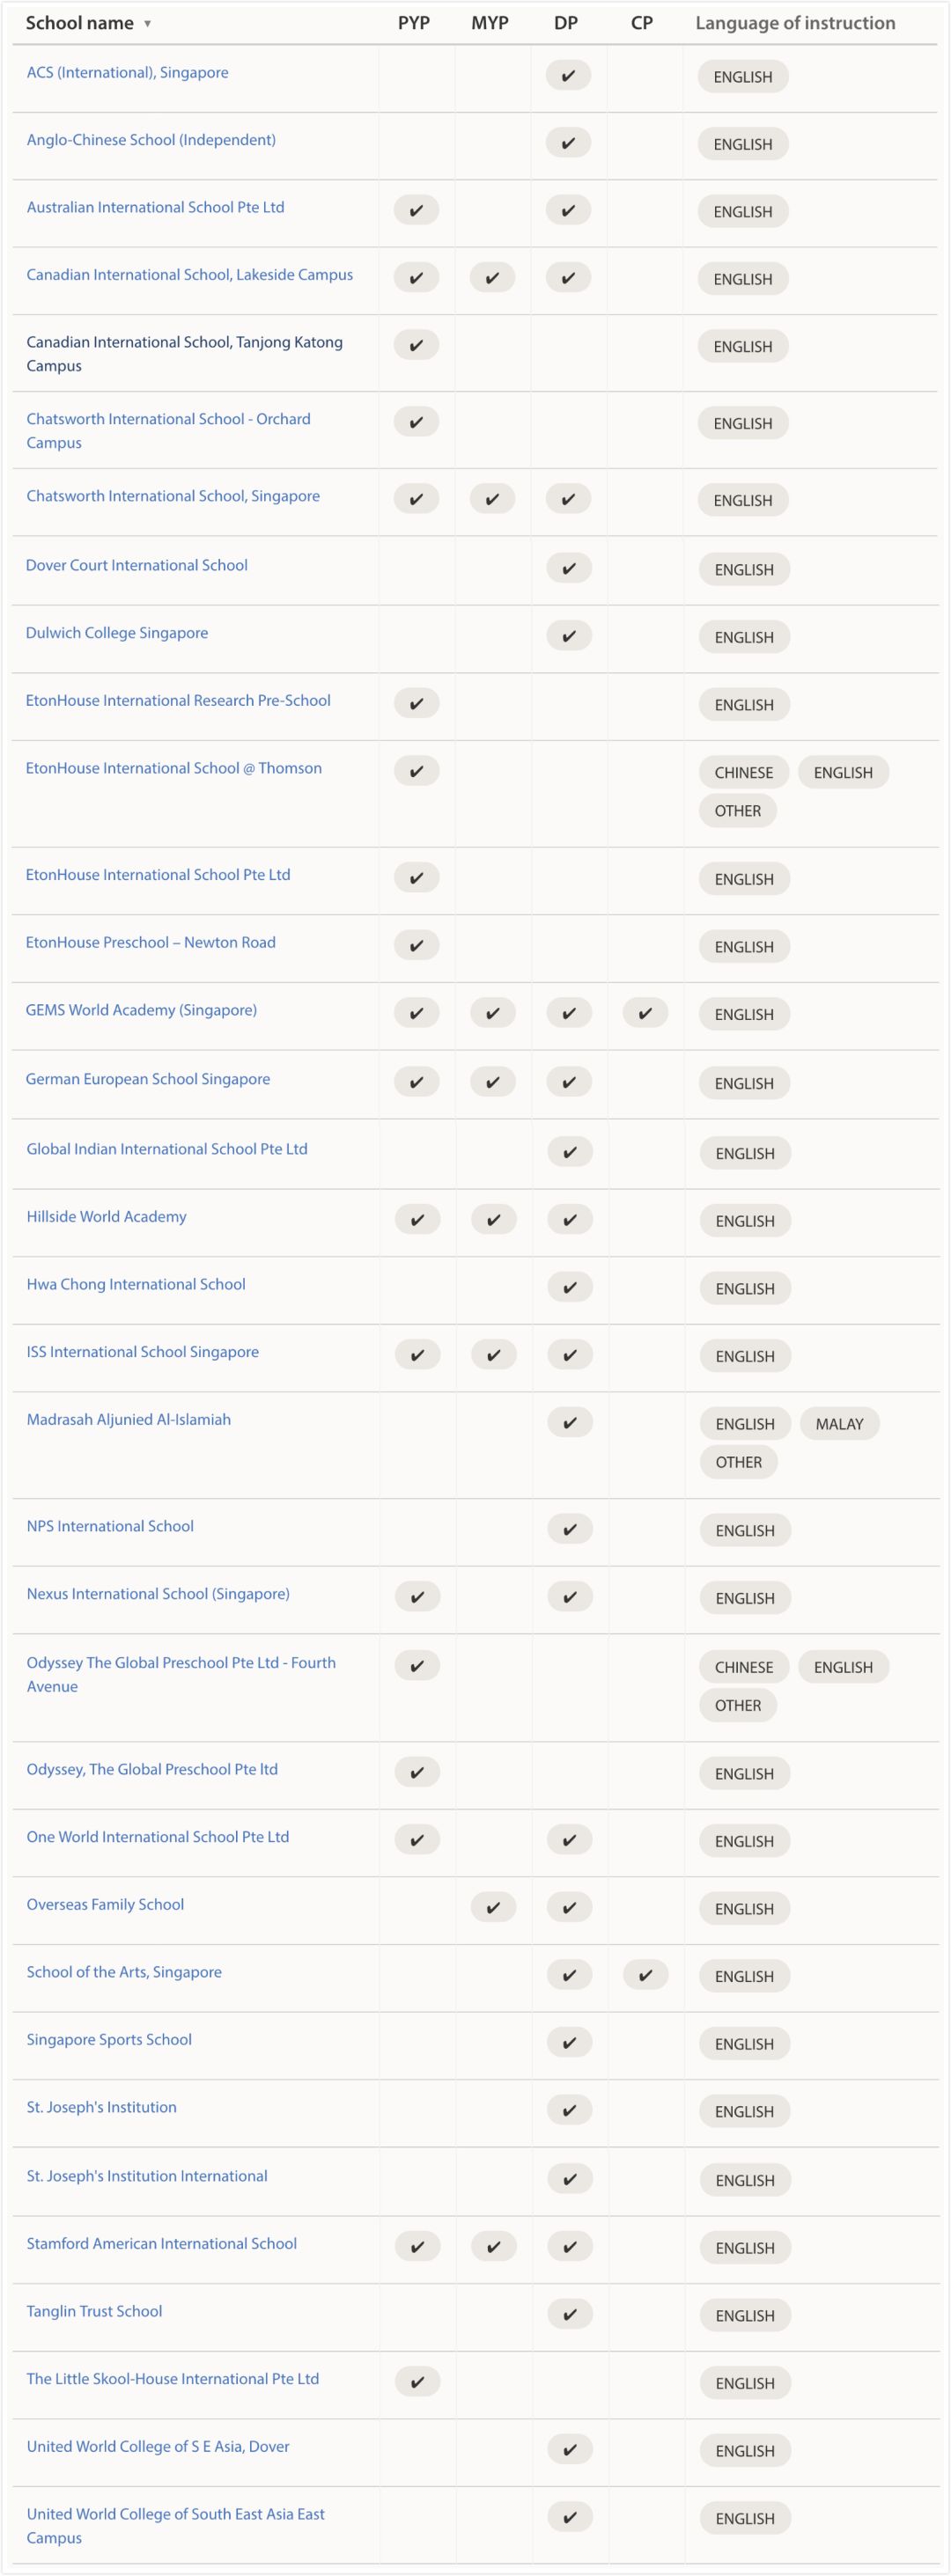951x2576 pixels.
Task: Click the ENGLISH tag for Odyssey Fourth Avenue
Action: coord(843,1667)
